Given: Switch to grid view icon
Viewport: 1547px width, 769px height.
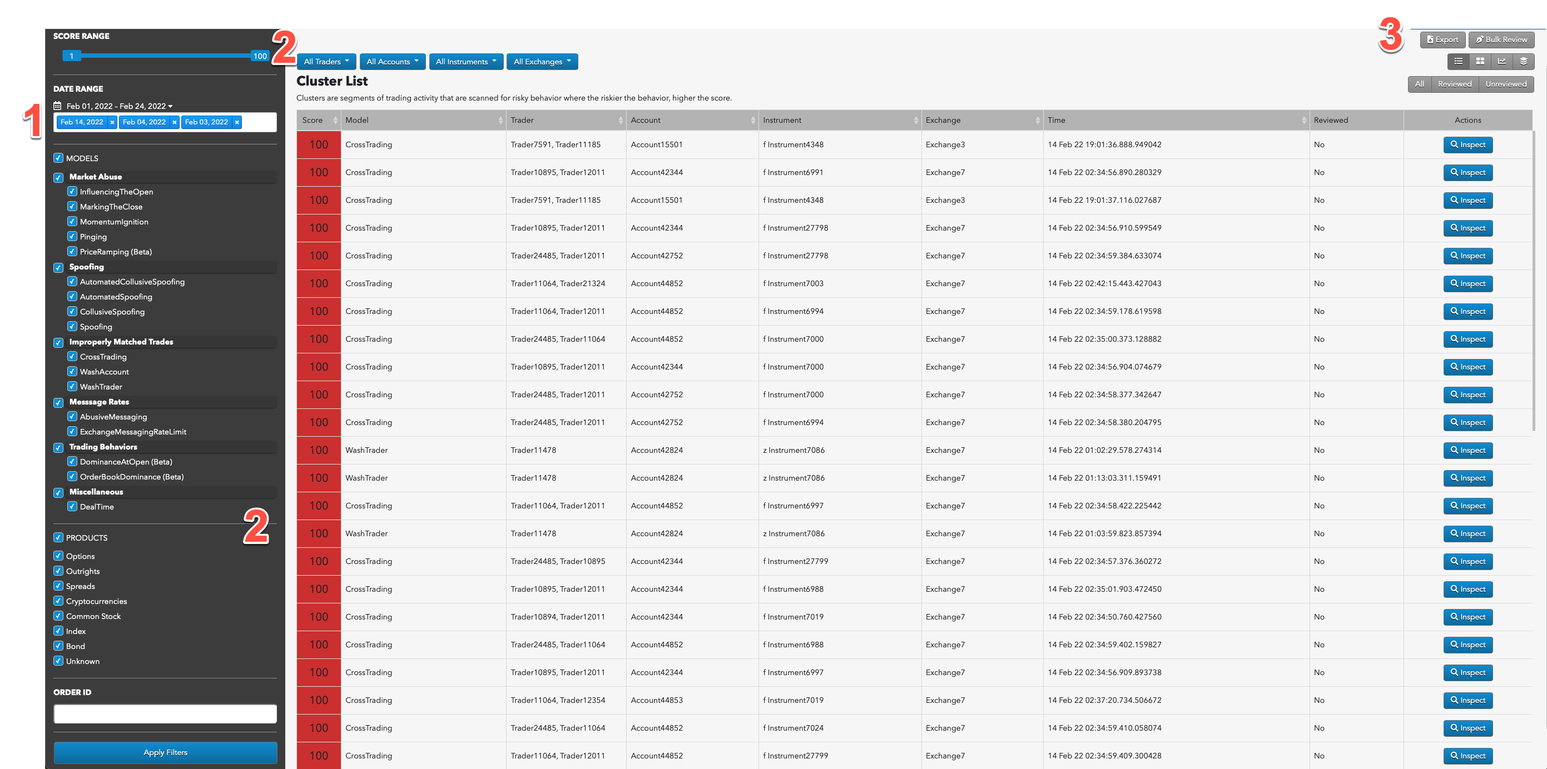Looking at the screenshot, I should 1480,61.
